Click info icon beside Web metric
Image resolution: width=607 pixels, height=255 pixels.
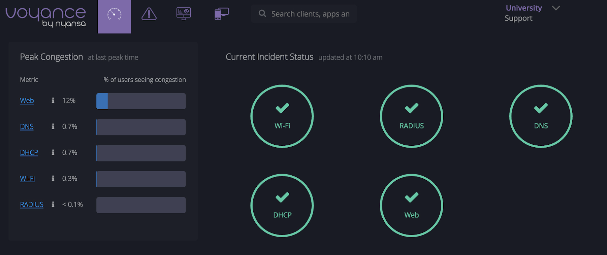[53, 101]
